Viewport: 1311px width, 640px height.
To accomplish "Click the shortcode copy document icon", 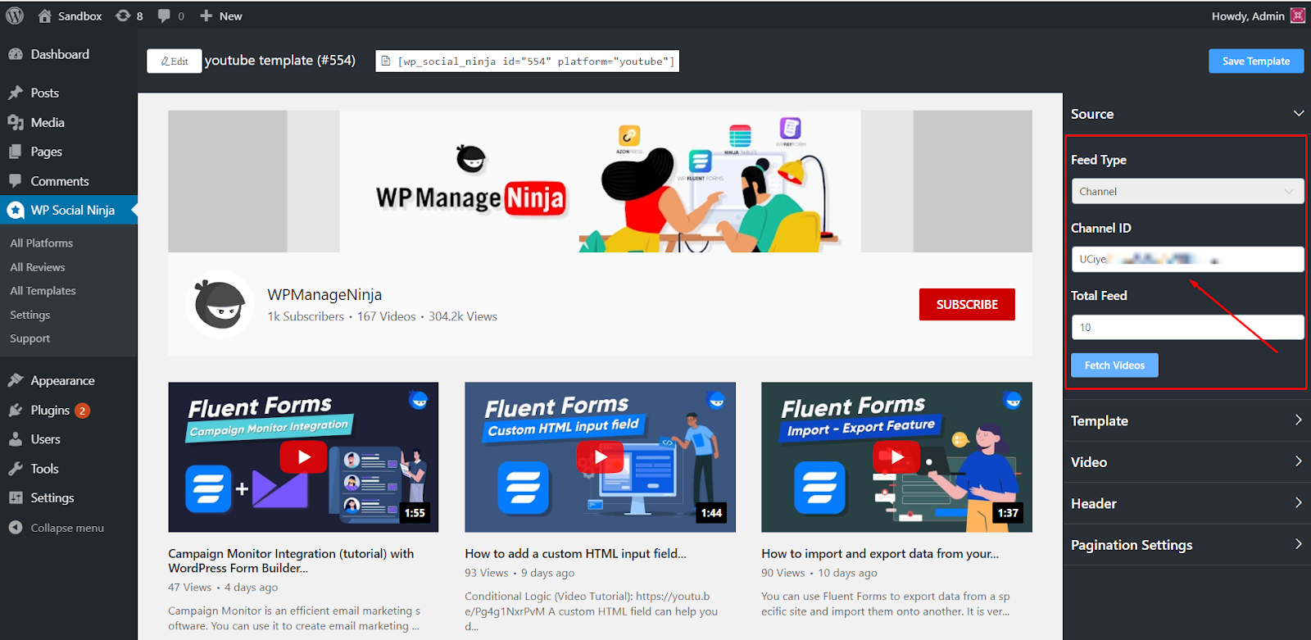I will (386, 61).
